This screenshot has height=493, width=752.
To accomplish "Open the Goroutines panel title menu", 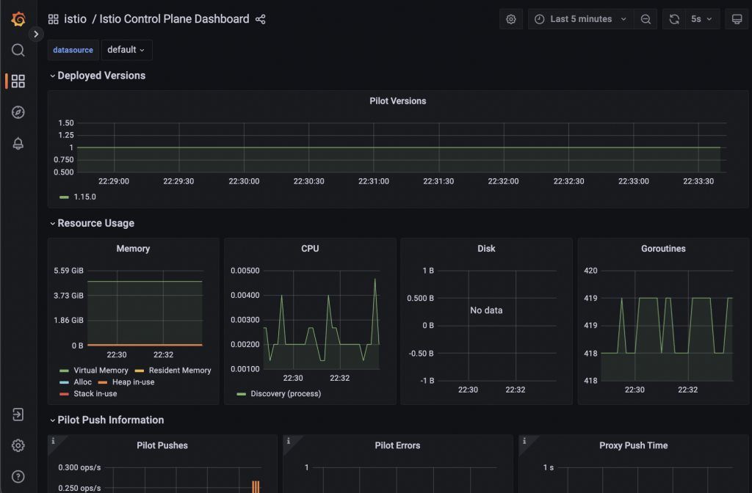I will [663, 249].
